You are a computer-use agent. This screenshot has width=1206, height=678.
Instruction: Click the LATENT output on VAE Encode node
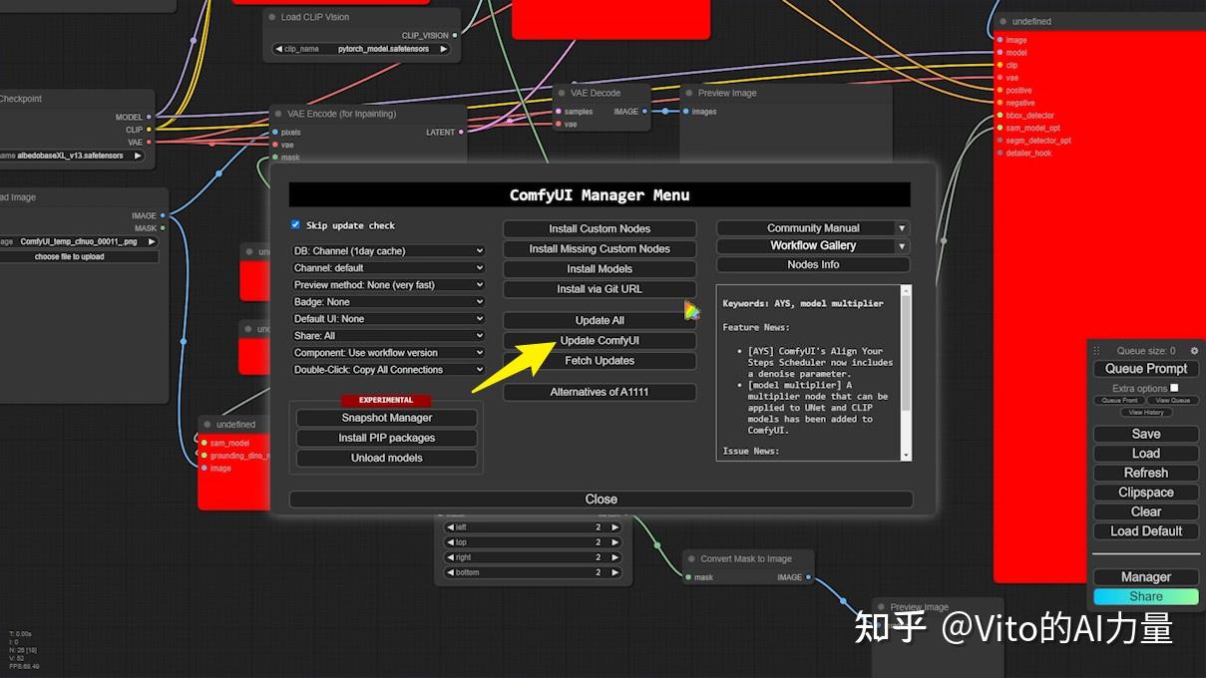460,131
